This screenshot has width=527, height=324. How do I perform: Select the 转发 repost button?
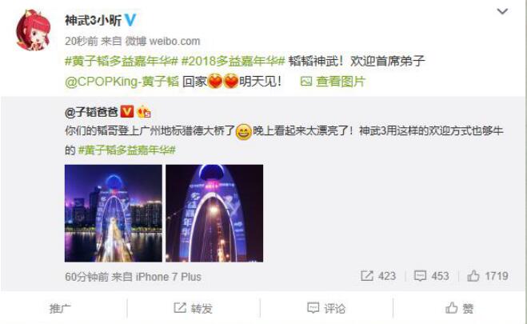coord(193,308)
